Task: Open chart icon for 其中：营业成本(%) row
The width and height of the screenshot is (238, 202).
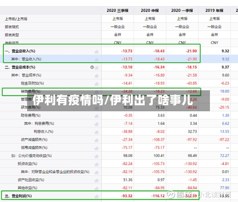Action: click(x=97, y=76)
